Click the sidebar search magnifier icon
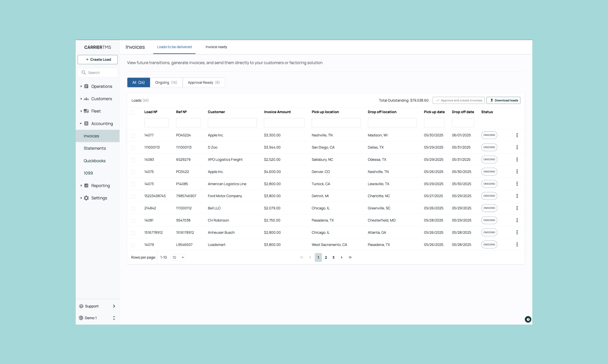Image resolution: width=608 pixels, height=364 pixels. click(x=84, y=72)
